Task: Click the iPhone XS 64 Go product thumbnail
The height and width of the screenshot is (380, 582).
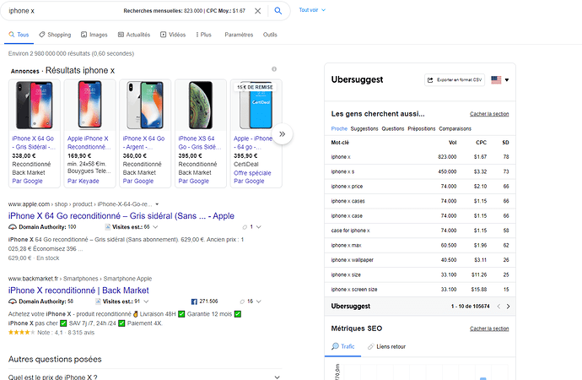Action: 201,106
